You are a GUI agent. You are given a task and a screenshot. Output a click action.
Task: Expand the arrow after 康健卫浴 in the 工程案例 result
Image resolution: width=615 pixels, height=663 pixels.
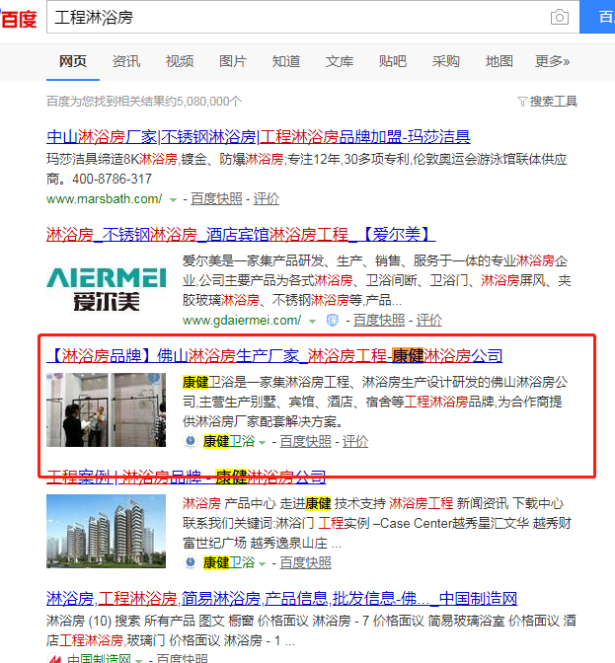pos(262,564)
